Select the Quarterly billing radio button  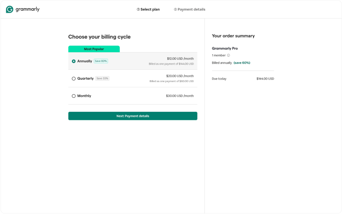coord(74,79)
